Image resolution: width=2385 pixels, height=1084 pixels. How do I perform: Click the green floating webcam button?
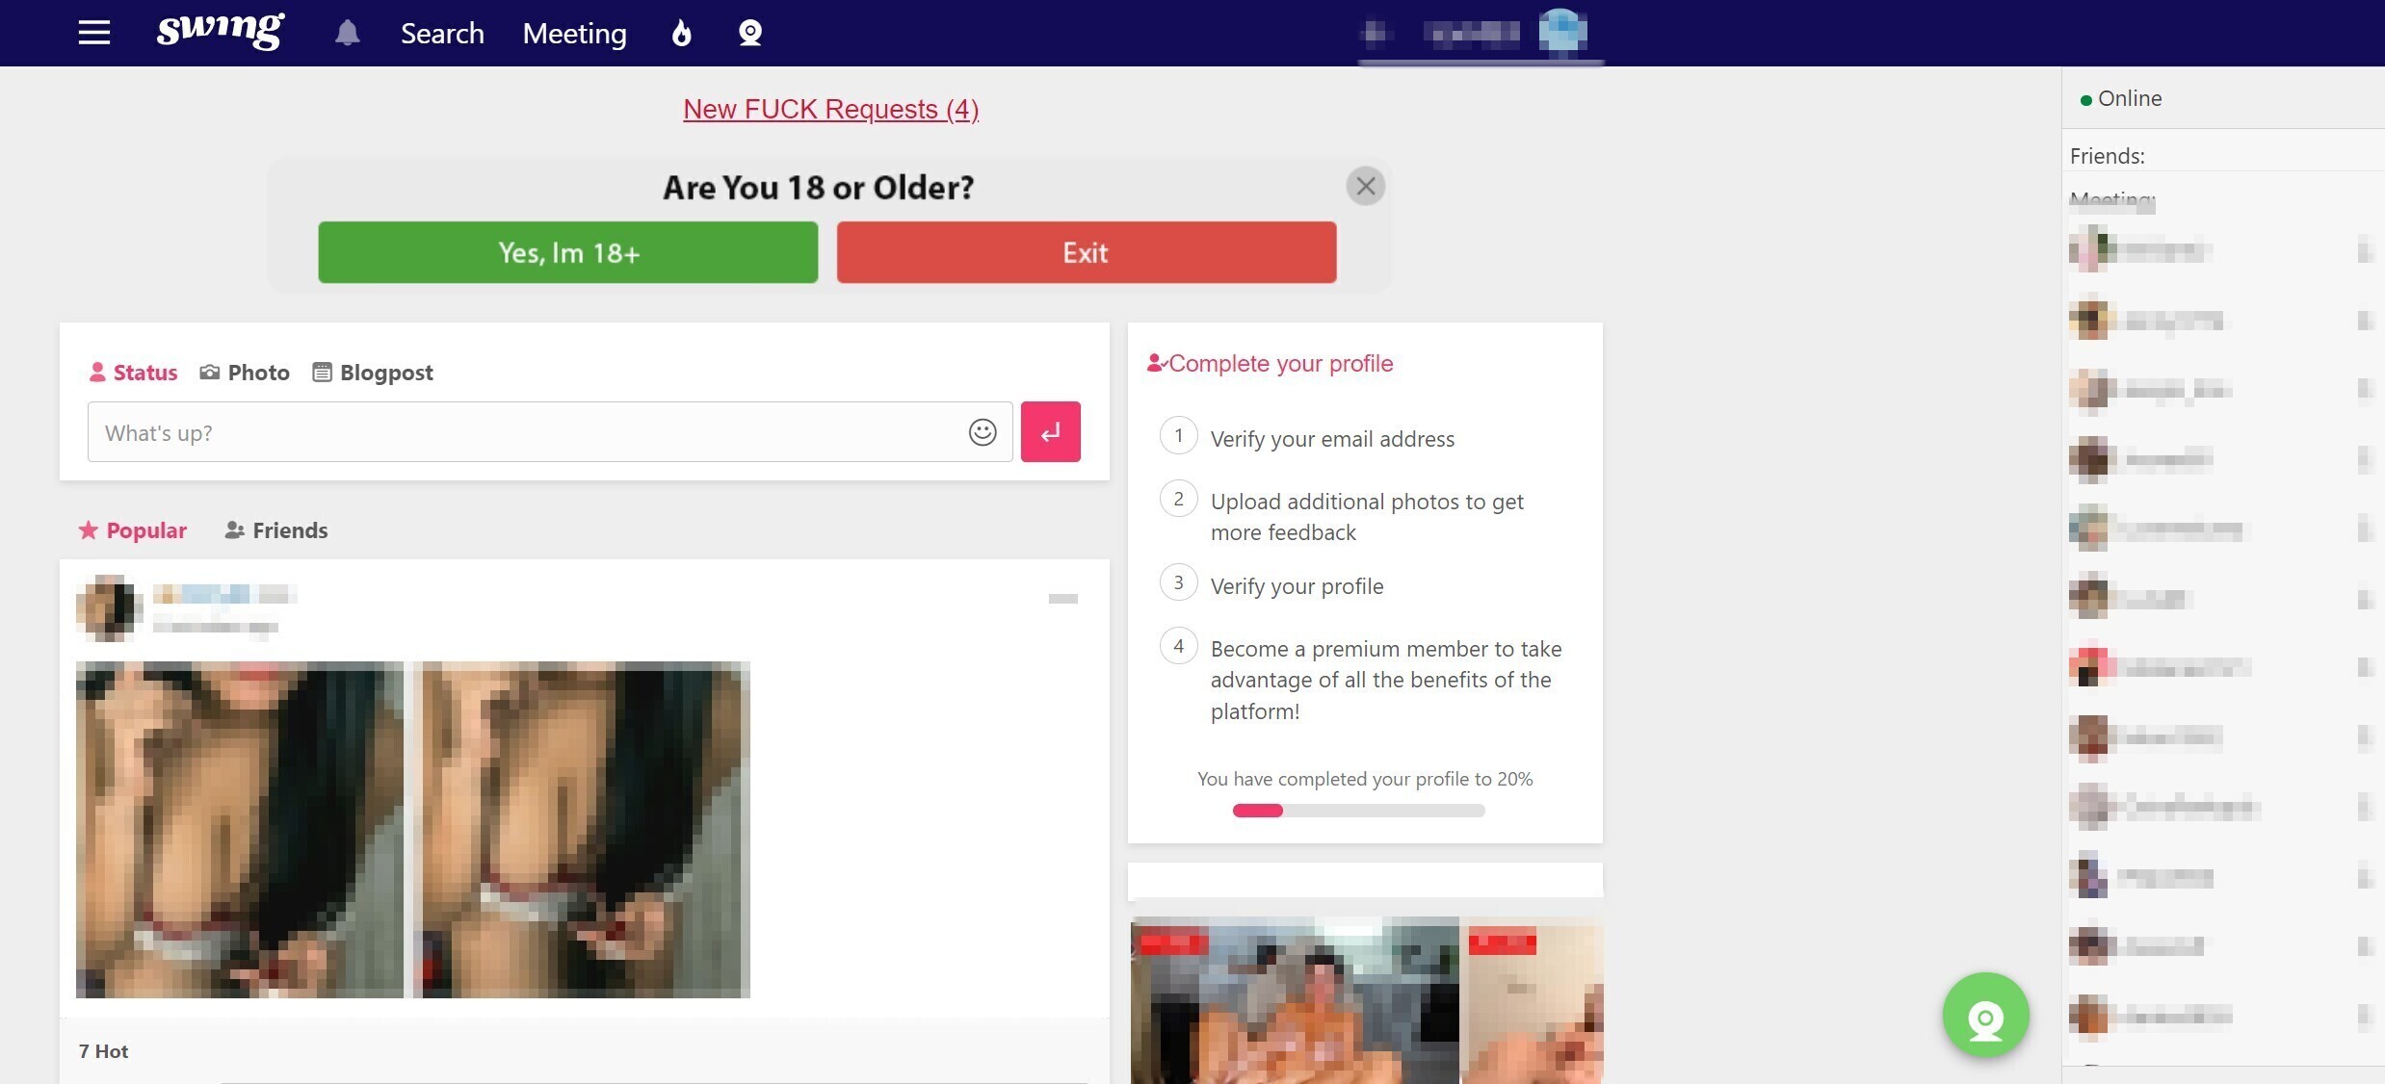point(1985,1015)
